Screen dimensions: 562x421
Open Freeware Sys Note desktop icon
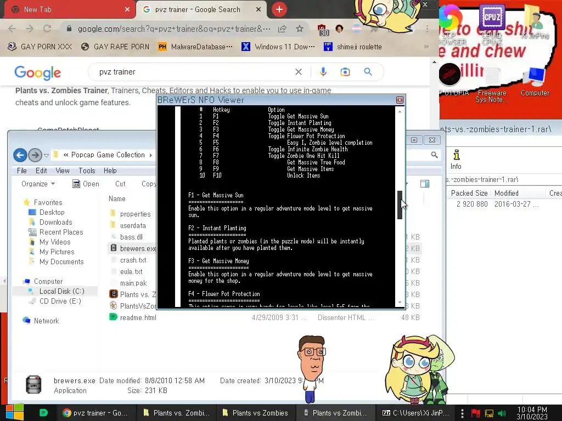(492, 85)
